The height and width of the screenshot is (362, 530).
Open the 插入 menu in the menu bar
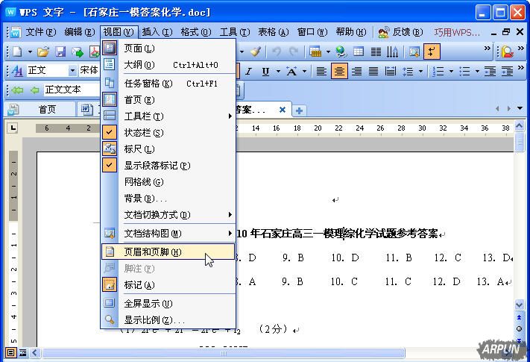tap(156, 32)
